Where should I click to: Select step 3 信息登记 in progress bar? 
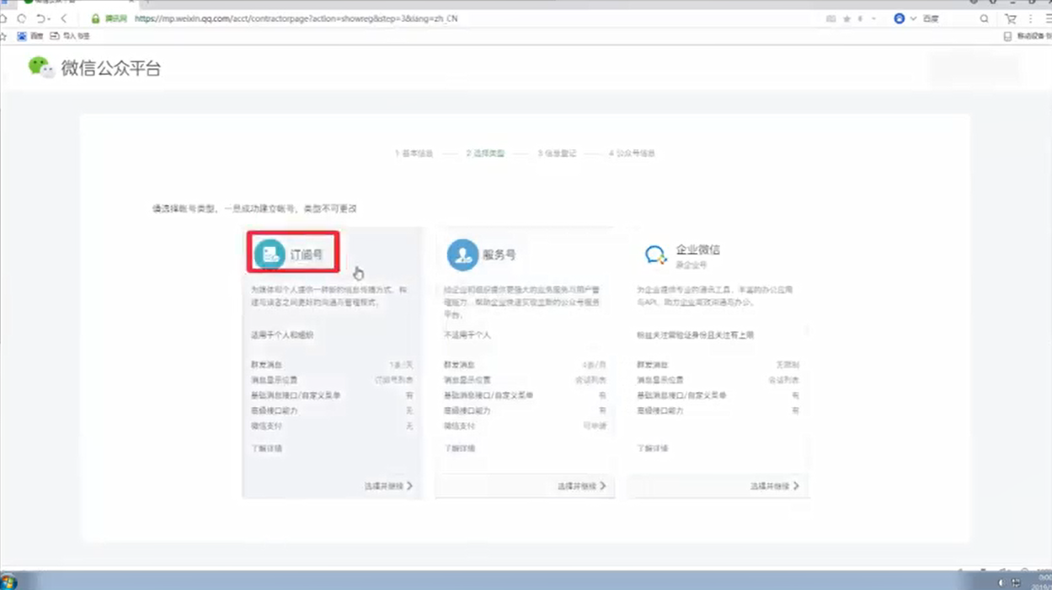(557, 153)
